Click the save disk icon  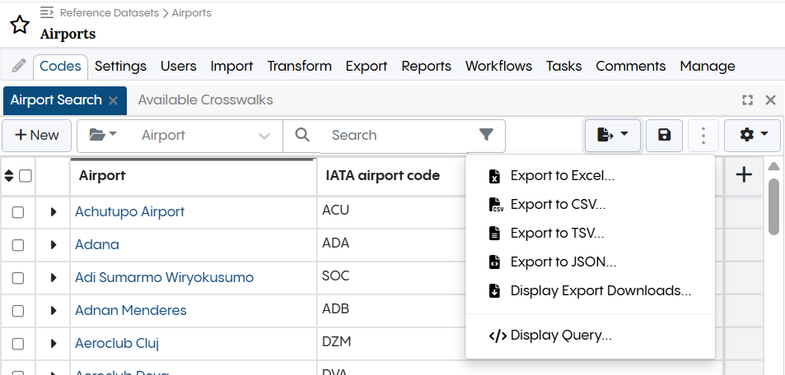pyautogui.click(x=665, y=135)
